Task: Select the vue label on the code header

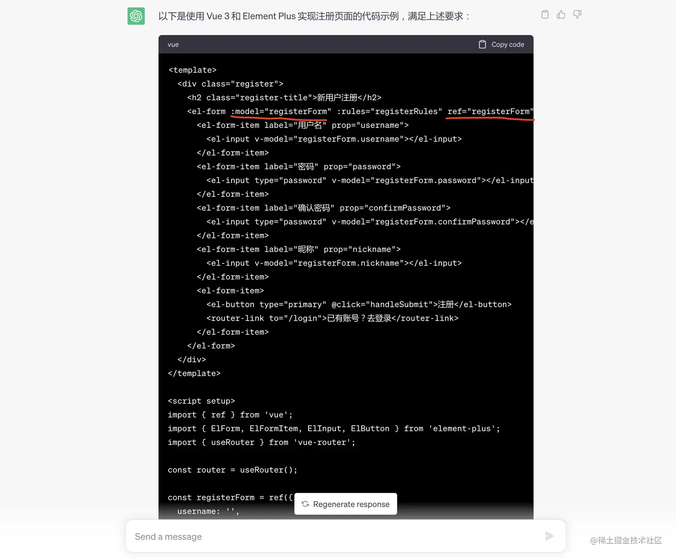Action: click(x=173, y=44)
